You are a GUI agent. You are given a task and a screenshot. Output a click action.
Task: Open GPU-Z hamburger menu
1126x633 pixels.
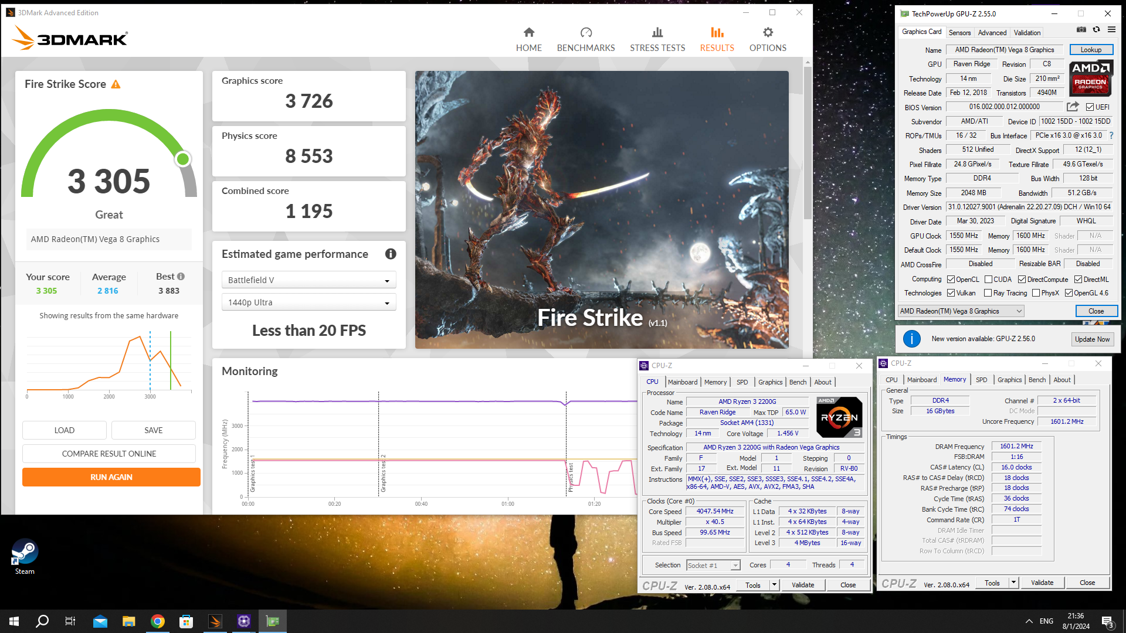click(x=1111, y=29)
